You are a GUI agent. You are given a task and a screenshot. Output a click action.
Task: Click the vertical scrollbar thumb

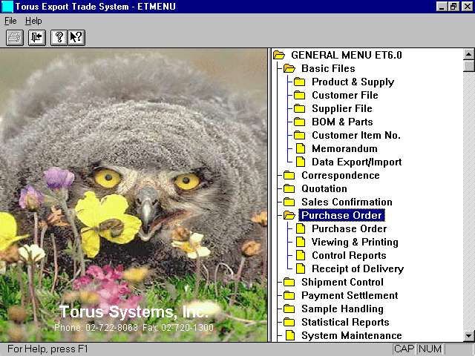pyautogui.click(x=468, y=66)
